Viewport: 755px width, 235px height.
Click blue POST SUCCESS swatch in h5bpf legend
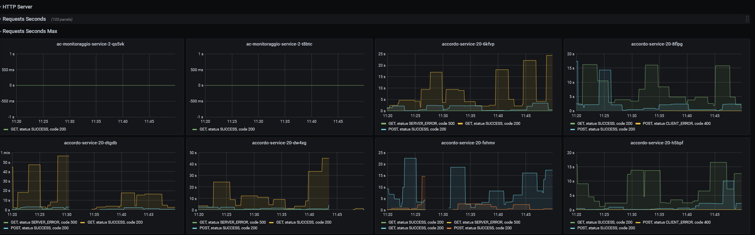coord(572,228)
